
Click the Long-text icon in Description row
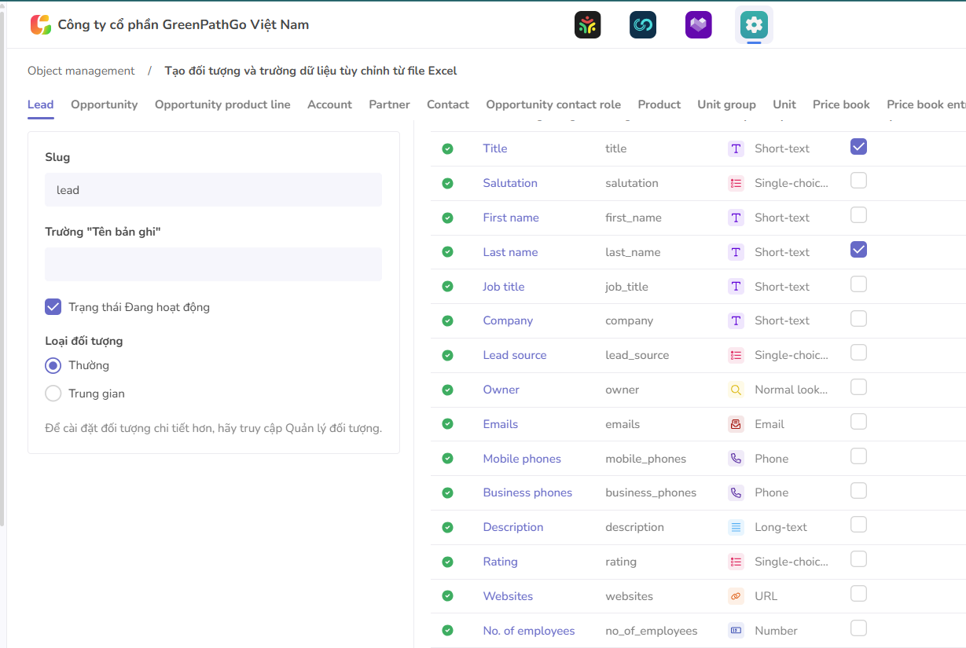736,527
